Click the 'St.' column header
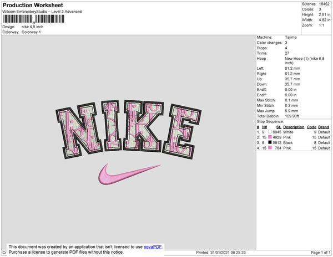 [x=279, y=127]
